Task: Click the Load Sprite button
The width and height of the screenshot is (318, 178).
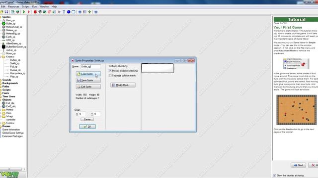Action: 88,74
